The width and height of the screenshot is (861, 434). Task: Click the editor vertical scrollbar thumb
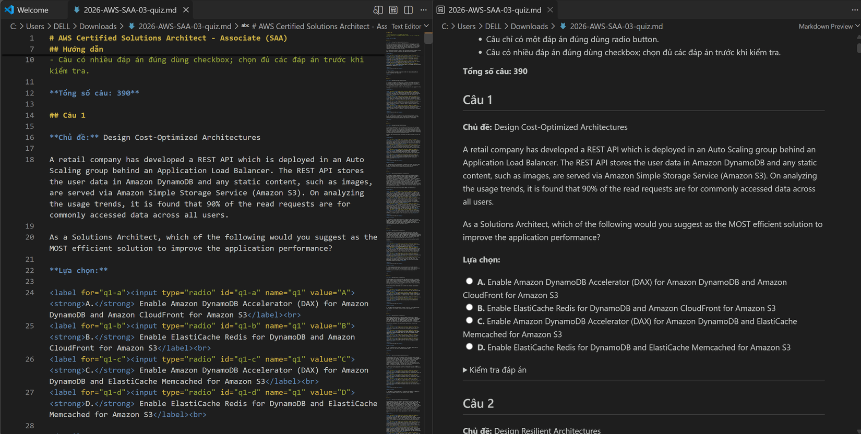(428, 38)
